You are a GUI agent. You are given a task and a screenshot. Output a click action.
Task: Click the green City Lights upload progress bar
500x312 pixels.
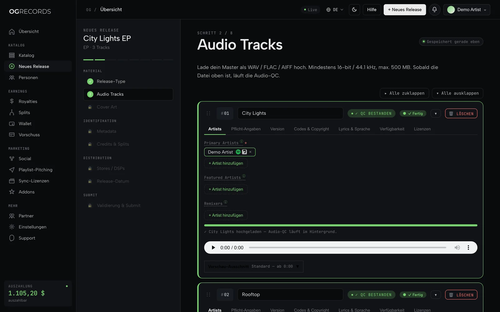click(x=341, y=225)
